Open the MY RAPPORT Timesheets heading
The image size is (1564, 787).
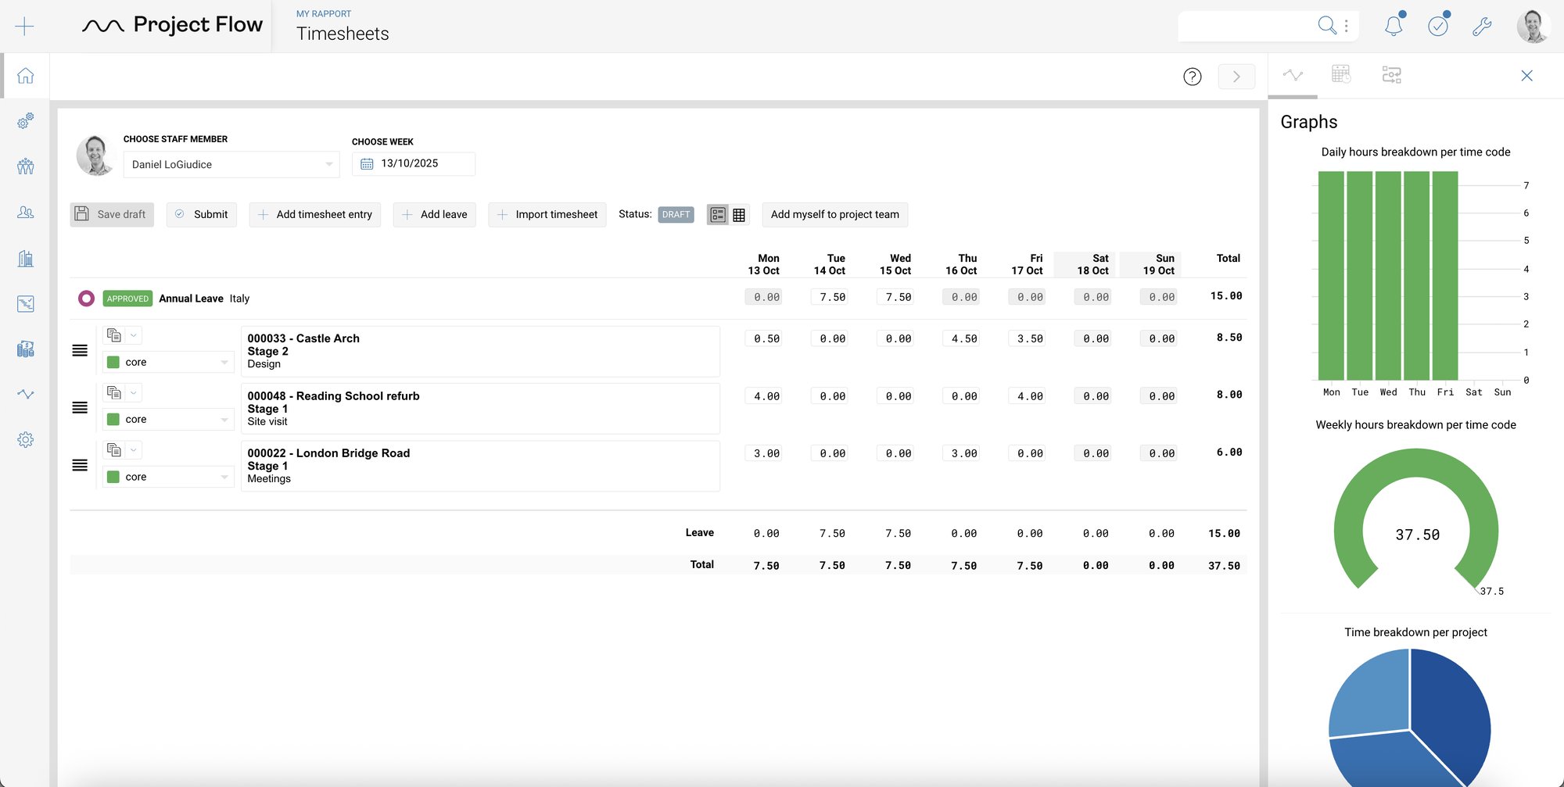342,33
